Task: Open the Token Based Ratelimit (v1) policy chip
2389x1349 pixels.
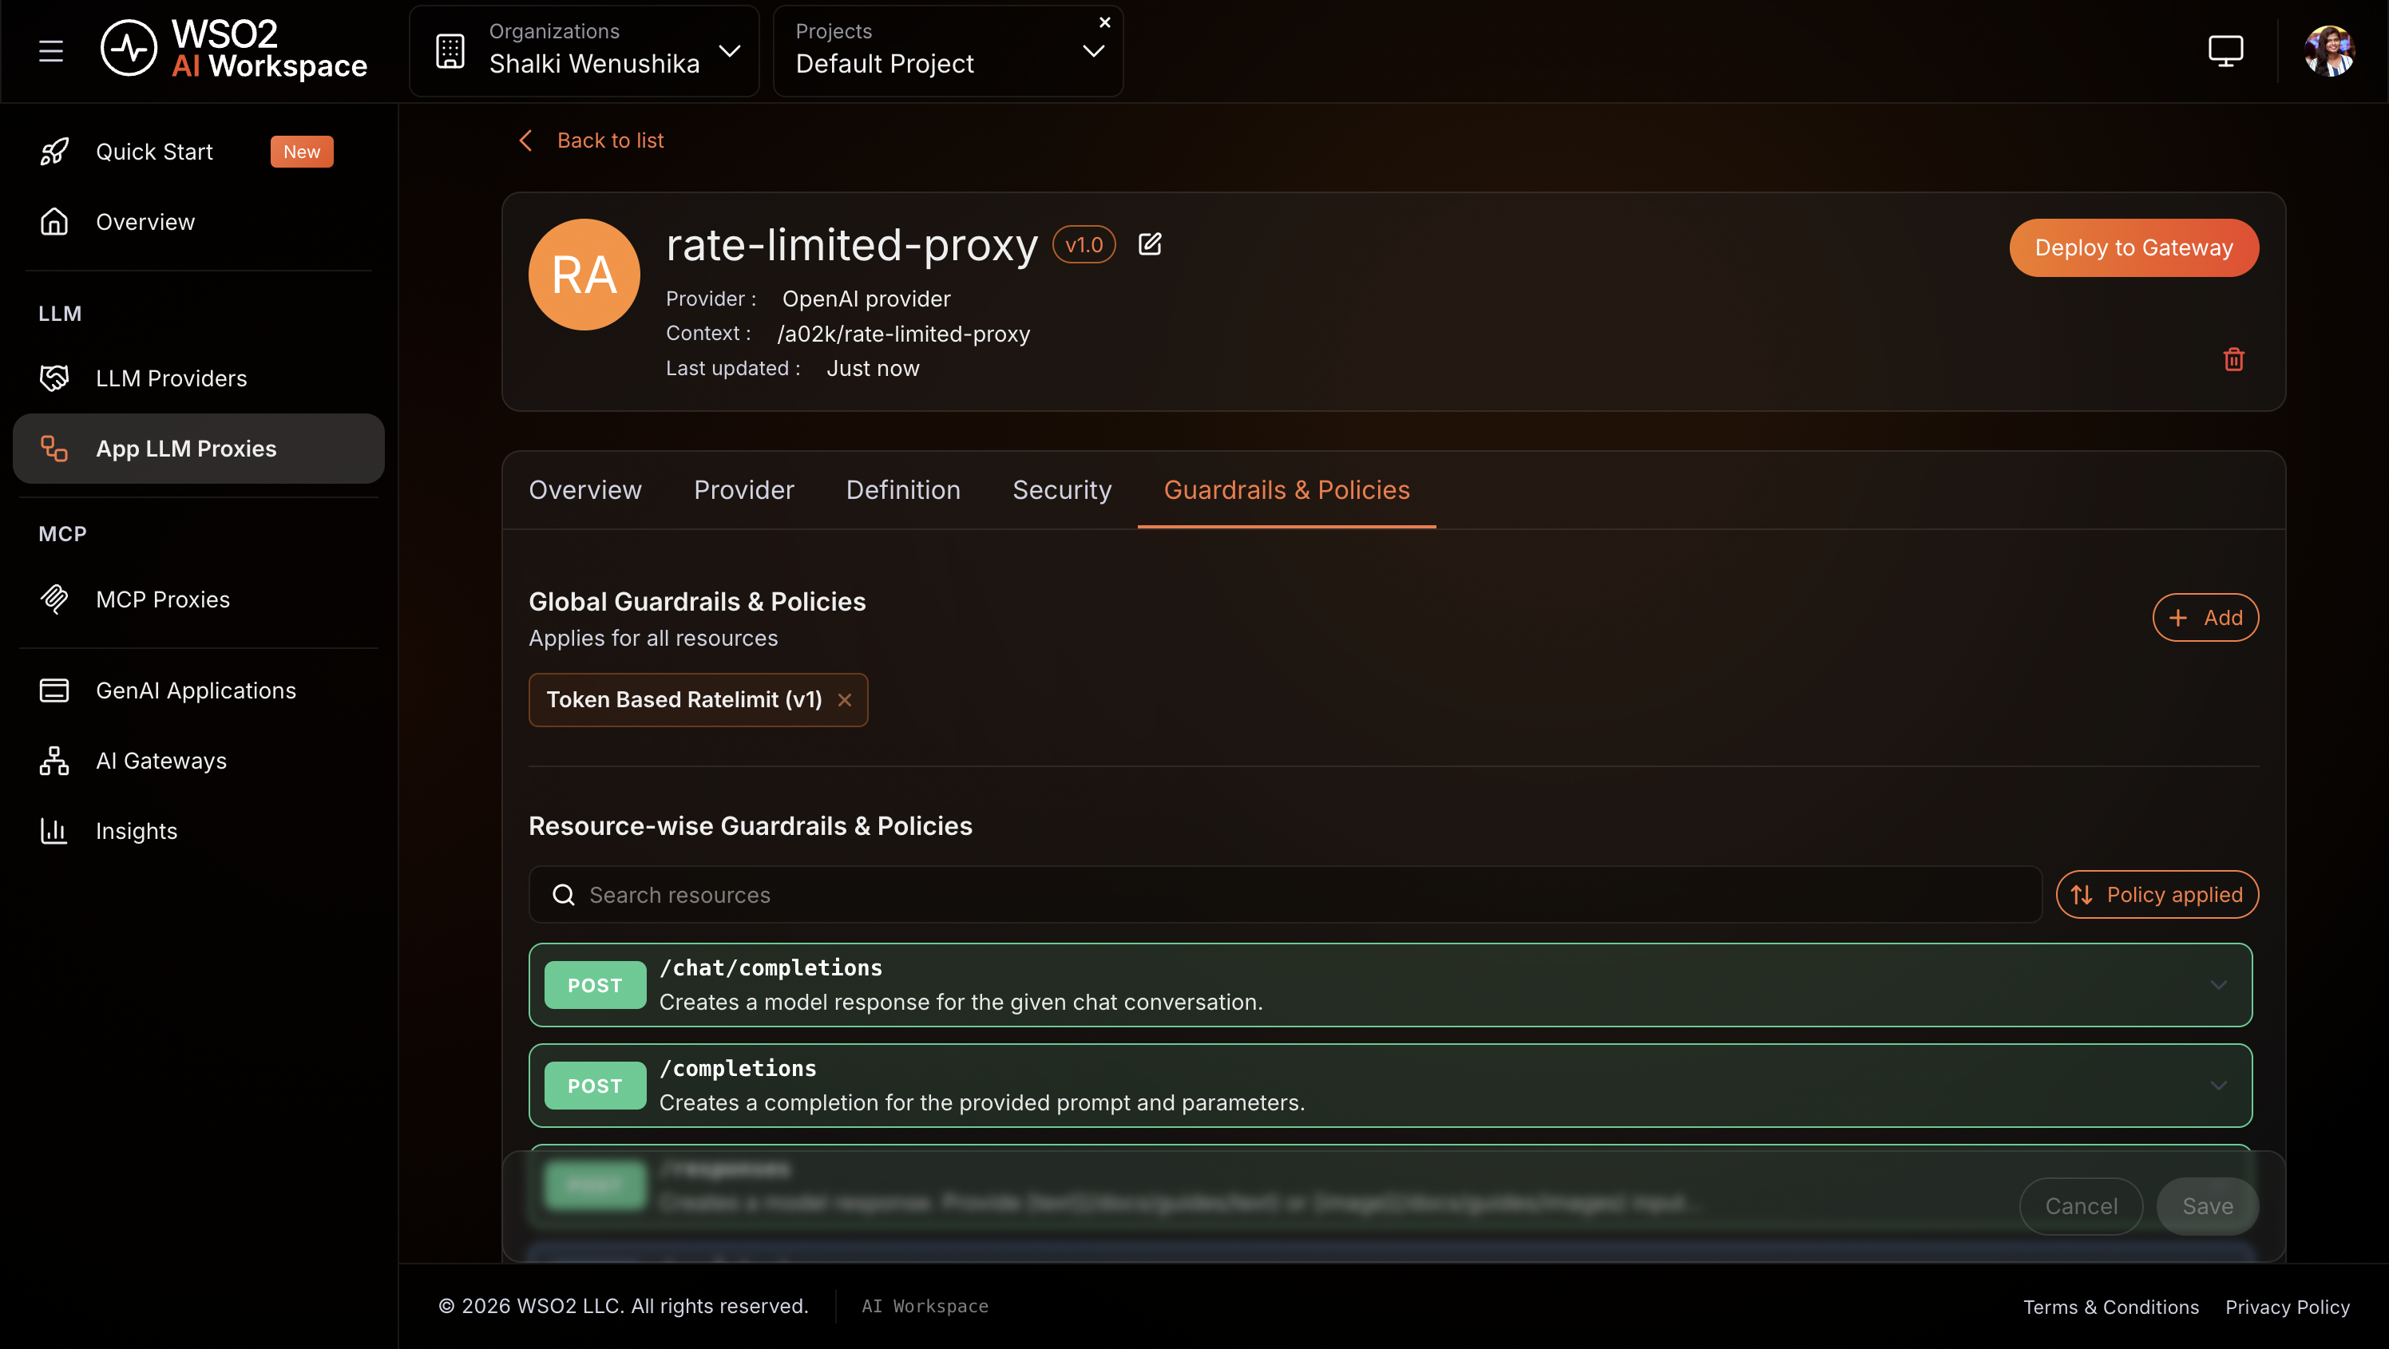Action: (x=684, y=700)
